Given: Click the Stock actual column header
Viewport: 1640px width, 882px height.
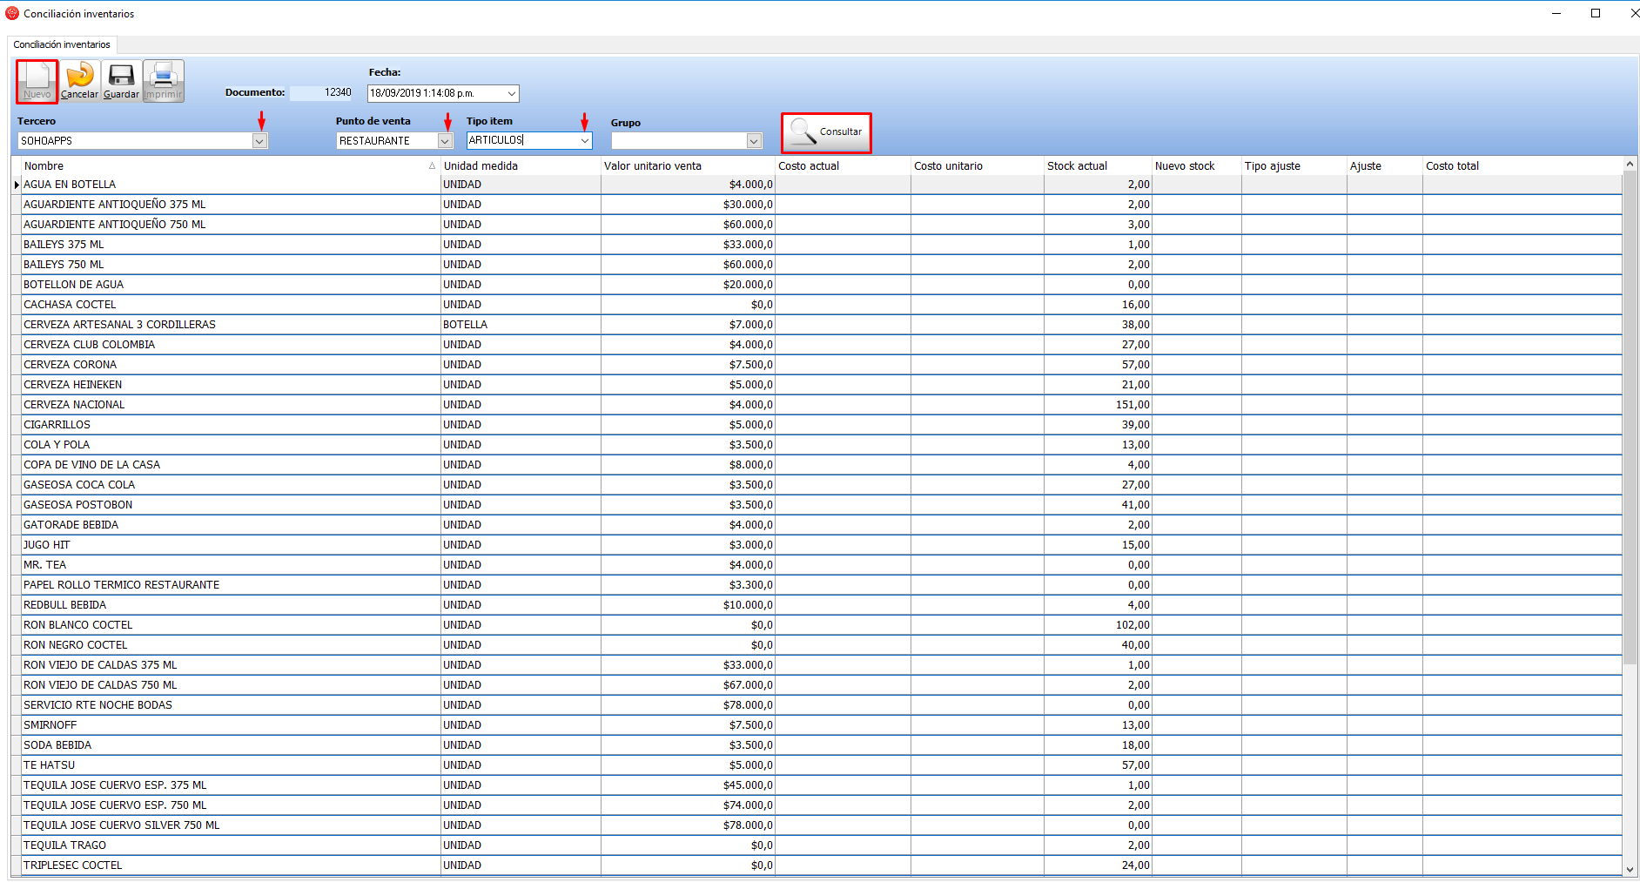Looking at the screenshot, I should (x=1095, y=165).
